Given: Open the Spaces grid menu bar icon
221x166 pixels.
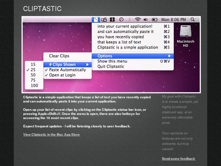Looking at the screenshot, I should [x=112, y=19].
